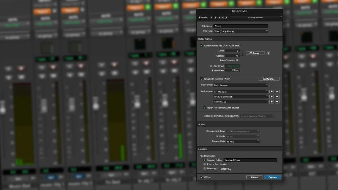Click the Configure button for re-renders
The height and width of the screenshot is (190, 338).
[x=269, y=79]
